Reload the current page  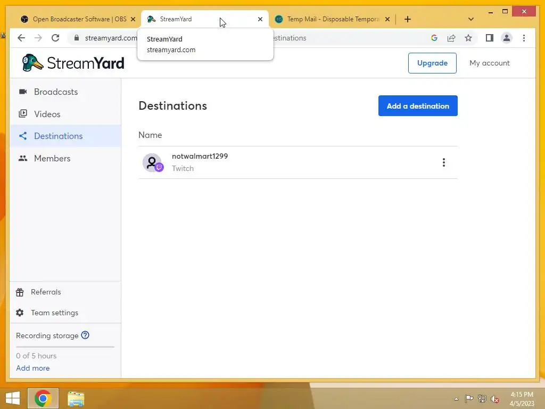point(55,38)
